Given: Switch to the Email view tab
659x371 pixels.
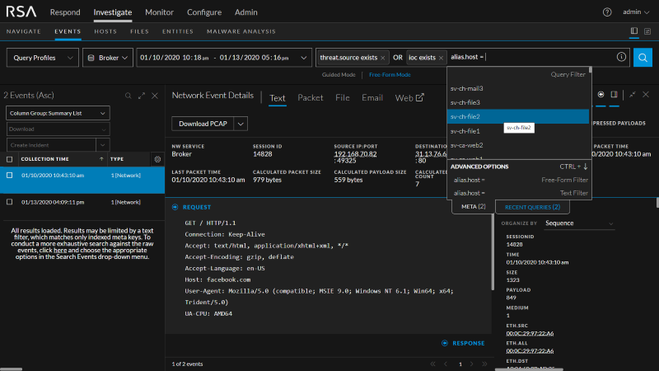Looking at the screenshot, I should coord(372,97).
